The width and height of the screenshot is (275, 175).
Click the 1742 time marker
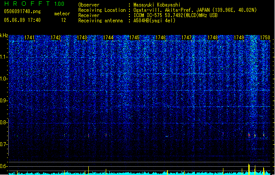[x=56, y=38]
